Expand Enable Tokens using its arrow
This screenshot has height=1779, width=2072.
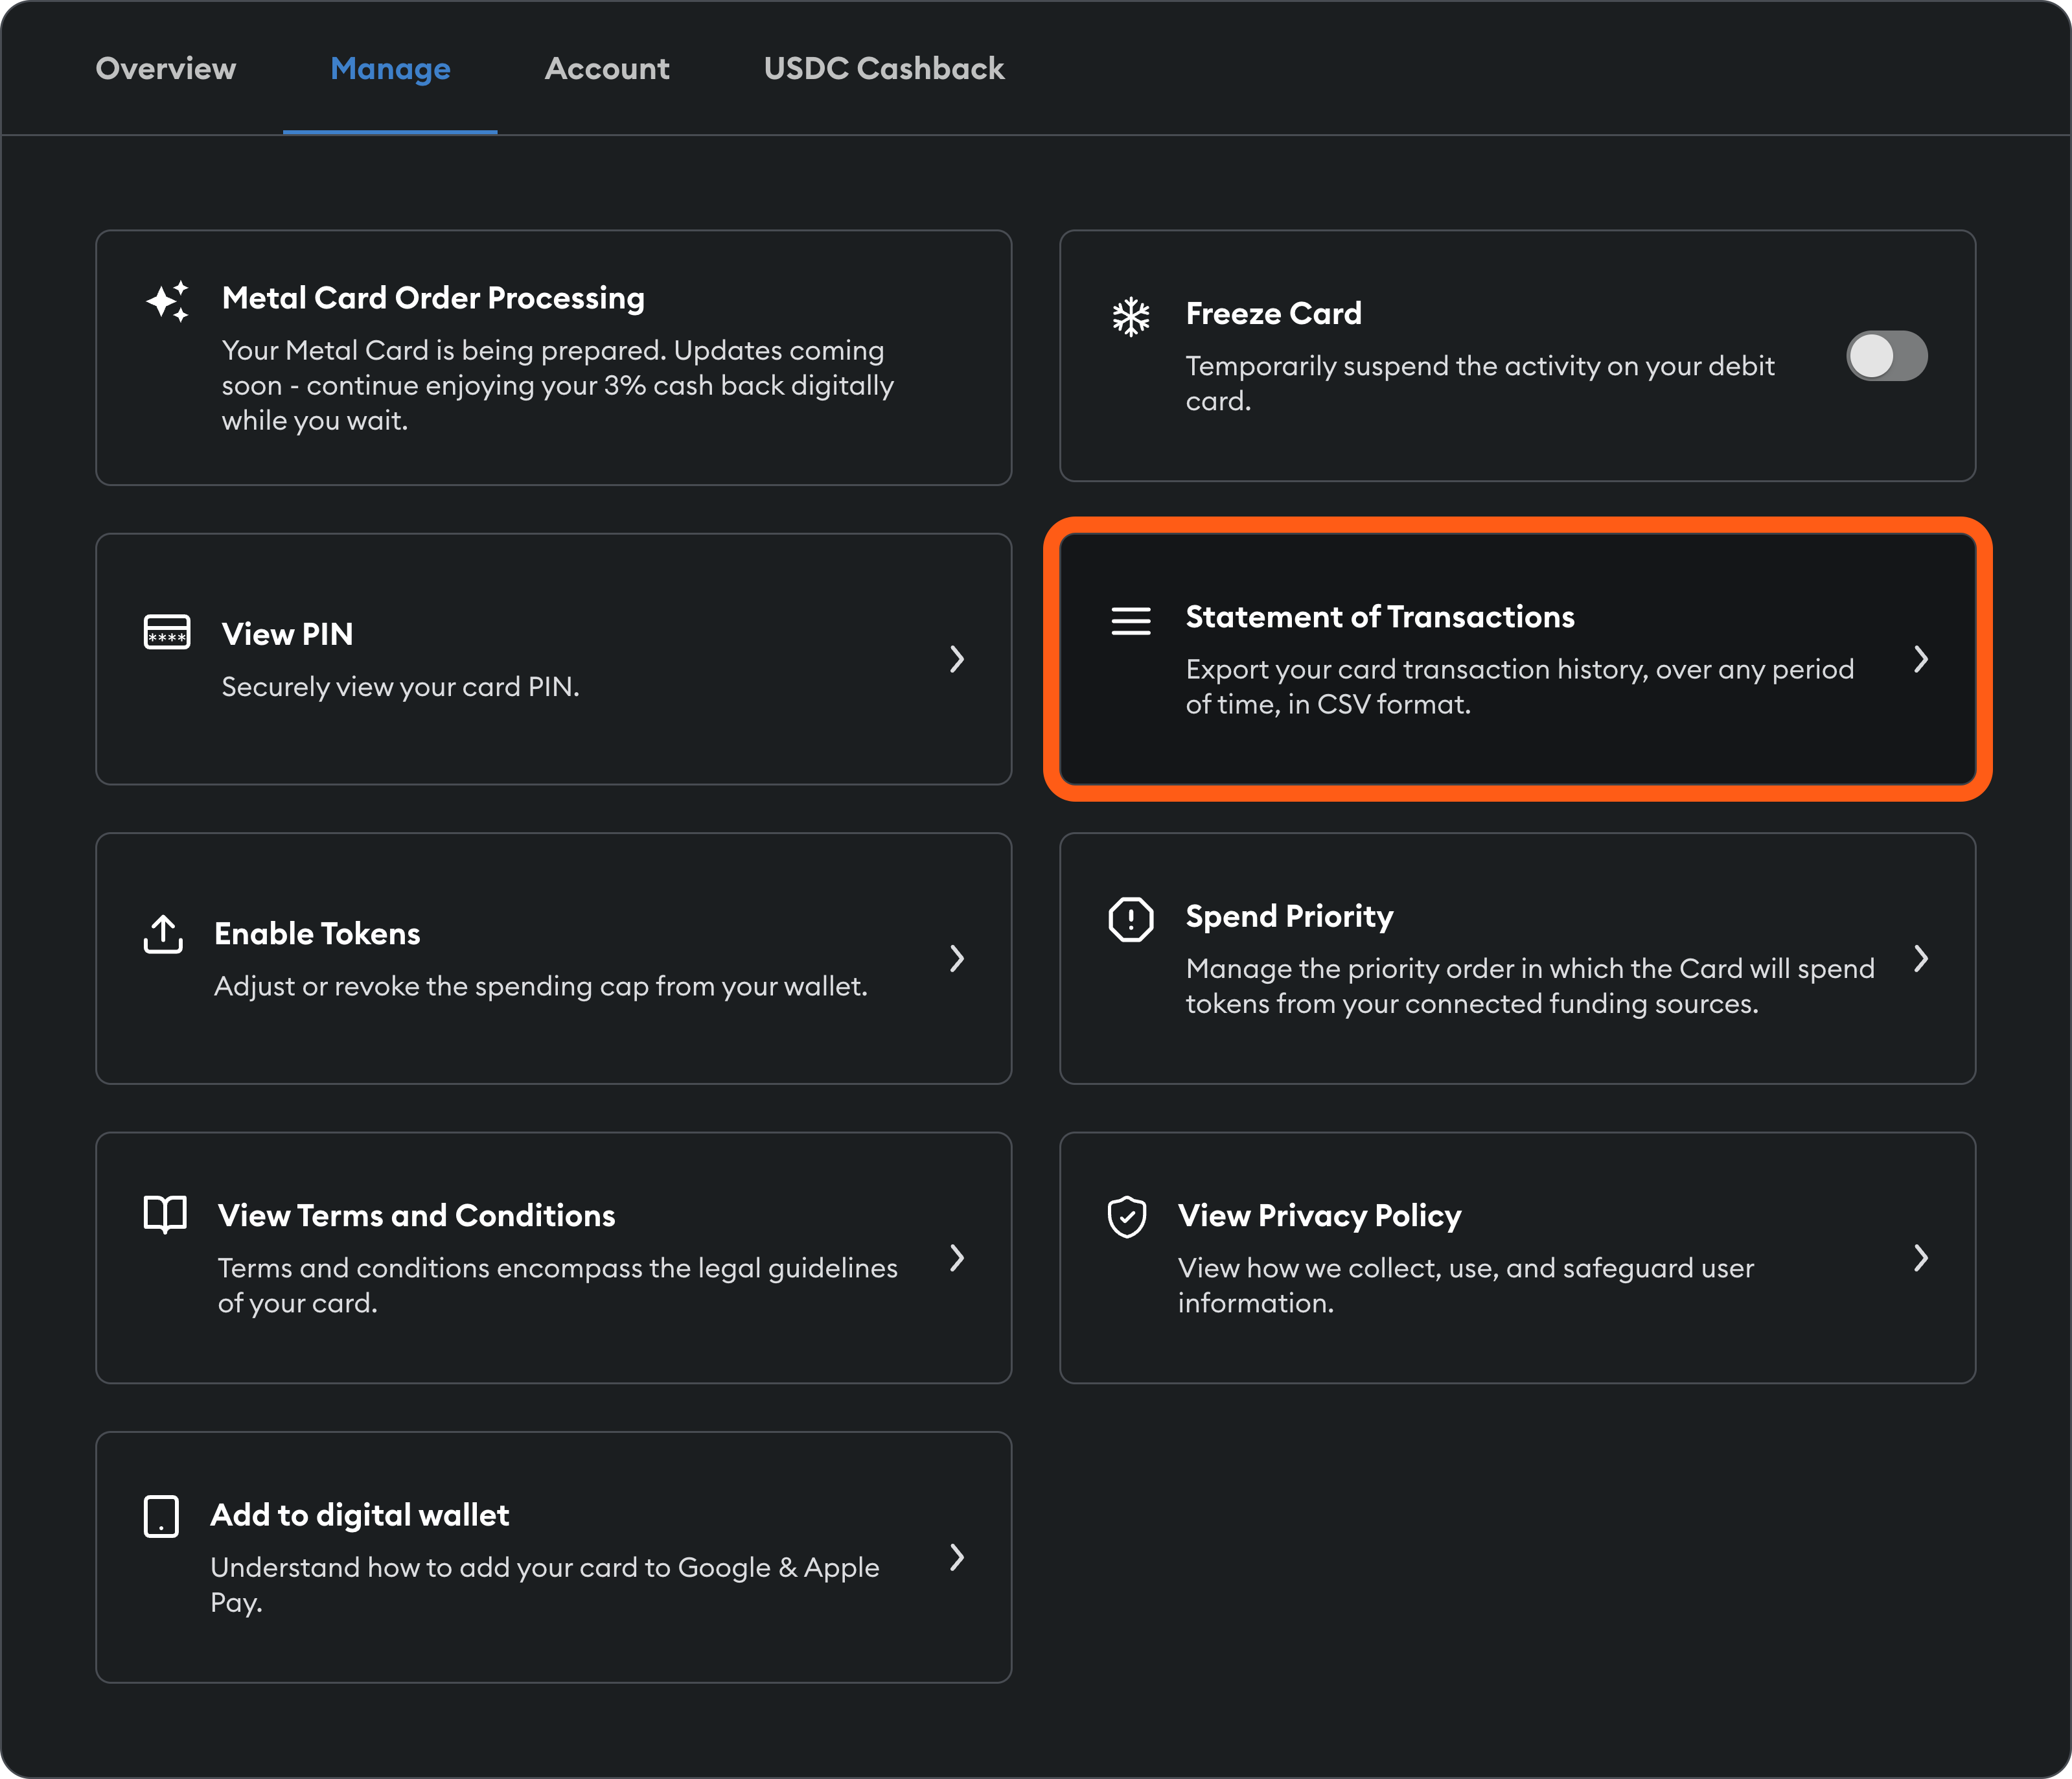coord(957,959)
